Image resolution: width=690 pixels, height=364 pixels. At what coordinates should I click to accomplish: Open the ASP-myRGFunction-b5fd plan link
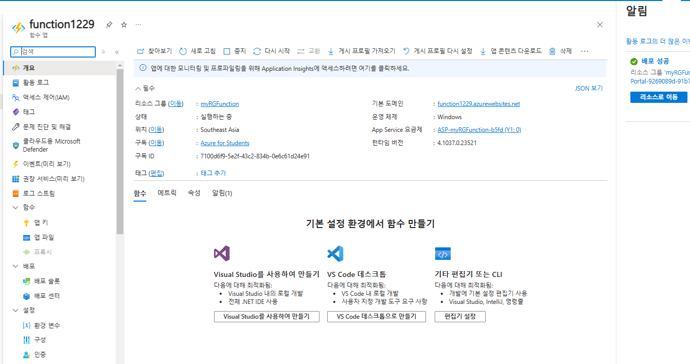[479, 130]
